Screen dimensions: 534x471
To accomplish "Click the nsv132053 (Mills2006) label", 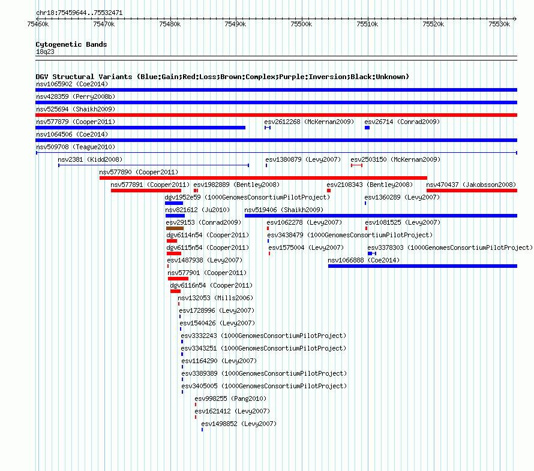I will 215,298.
